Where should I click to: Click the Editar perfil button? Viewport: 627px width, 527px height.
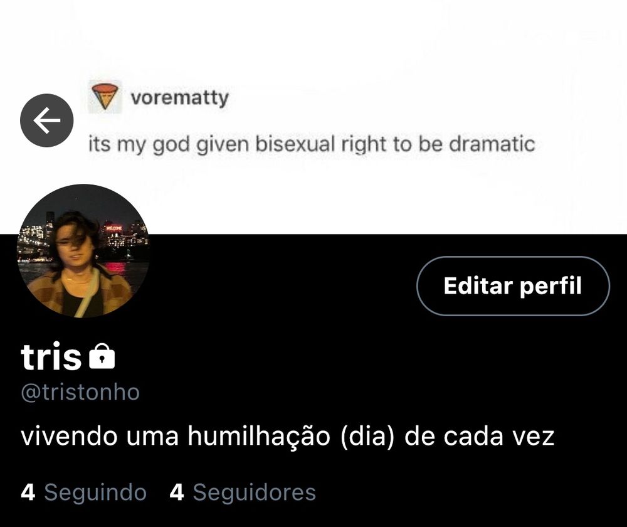point(513,285)
